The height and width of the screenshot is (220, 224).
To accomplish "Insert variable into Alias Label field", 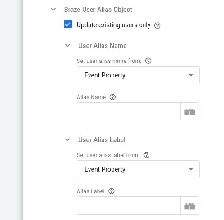I will [x=190, y=206].
